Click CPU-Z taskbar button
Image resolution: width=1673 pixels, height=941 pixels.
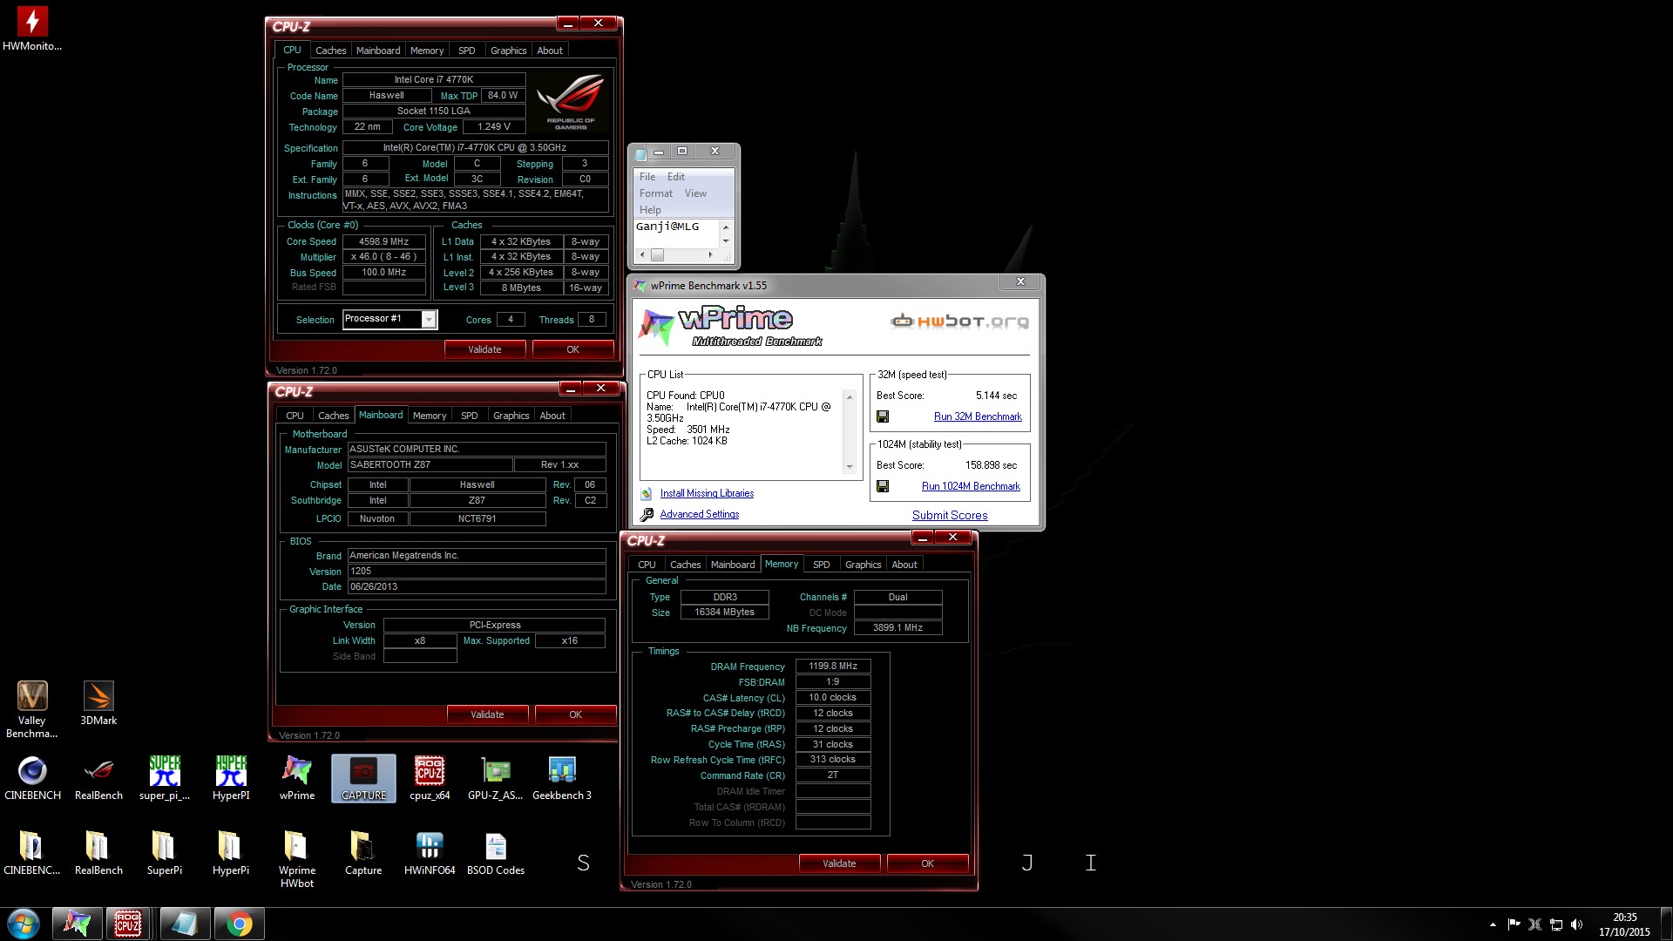click(128, 924)
